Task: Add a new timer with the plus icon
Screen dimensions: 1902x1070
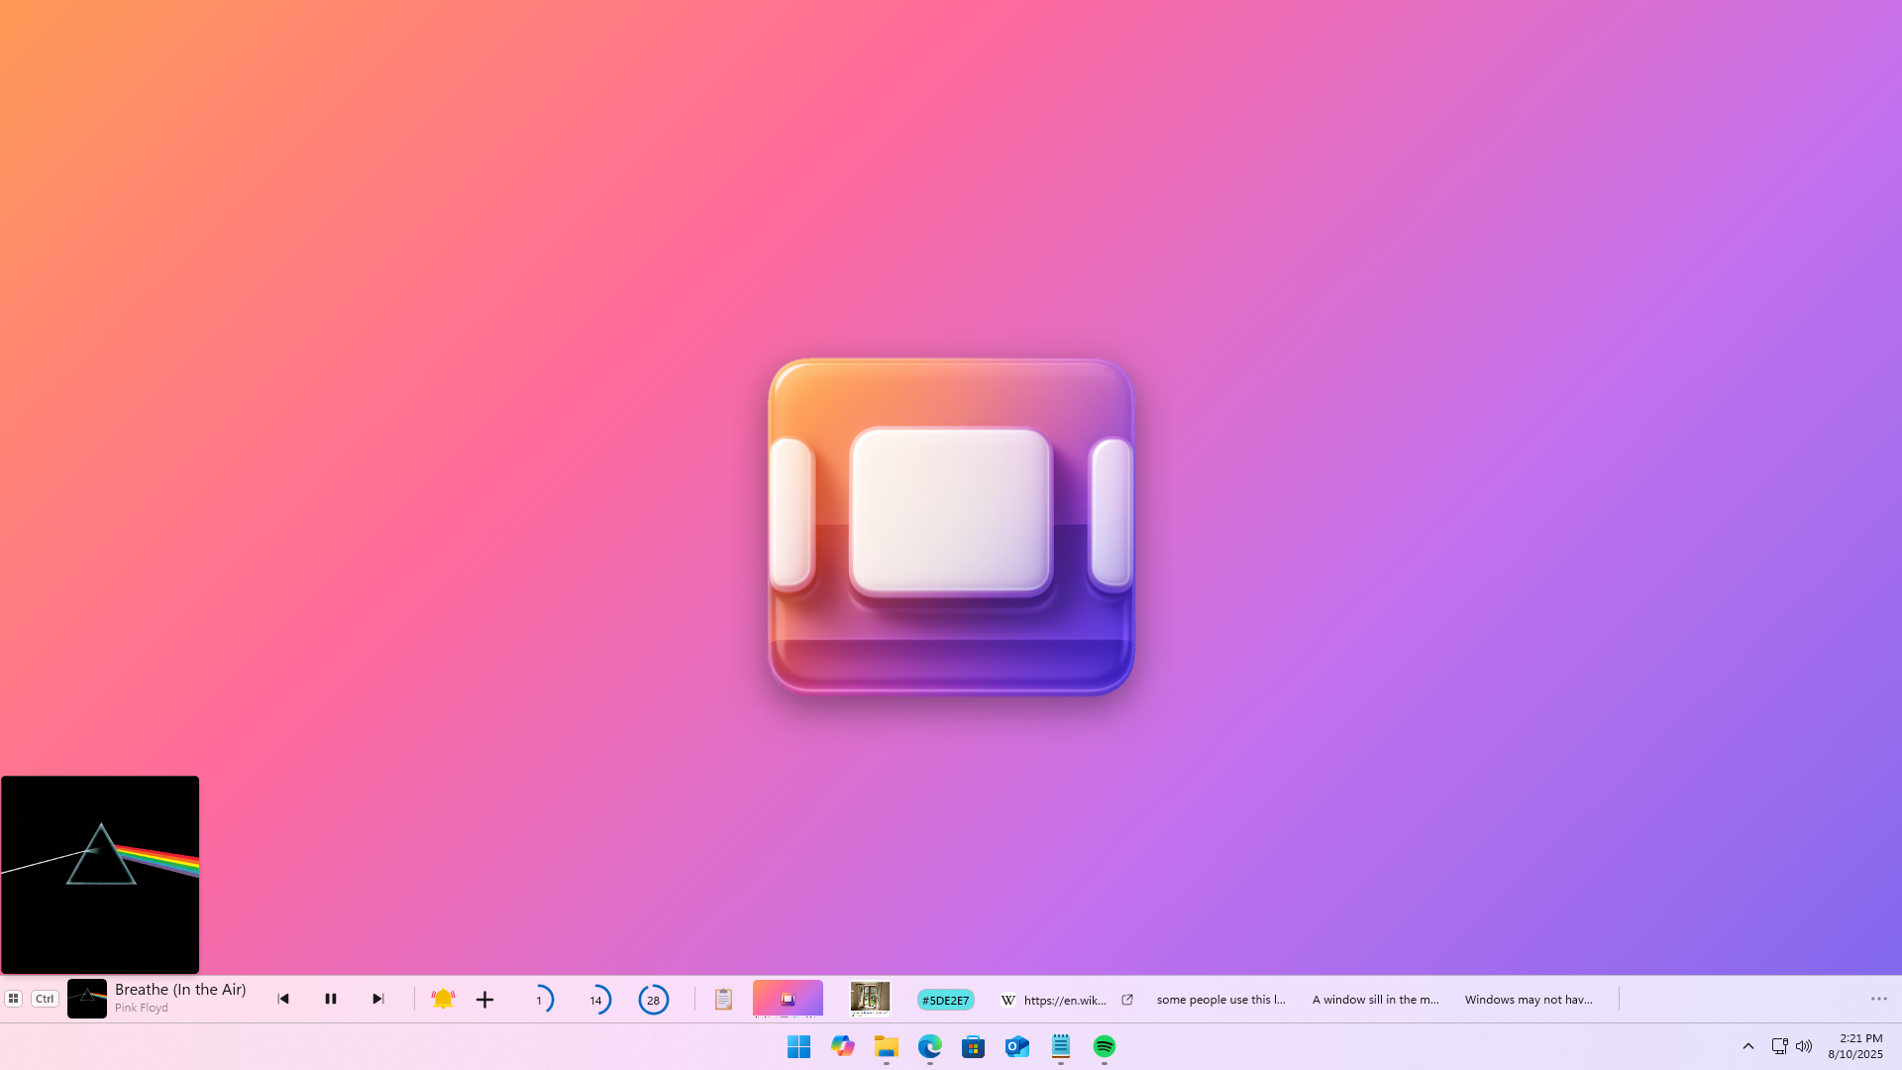Action: point(484,1000)
